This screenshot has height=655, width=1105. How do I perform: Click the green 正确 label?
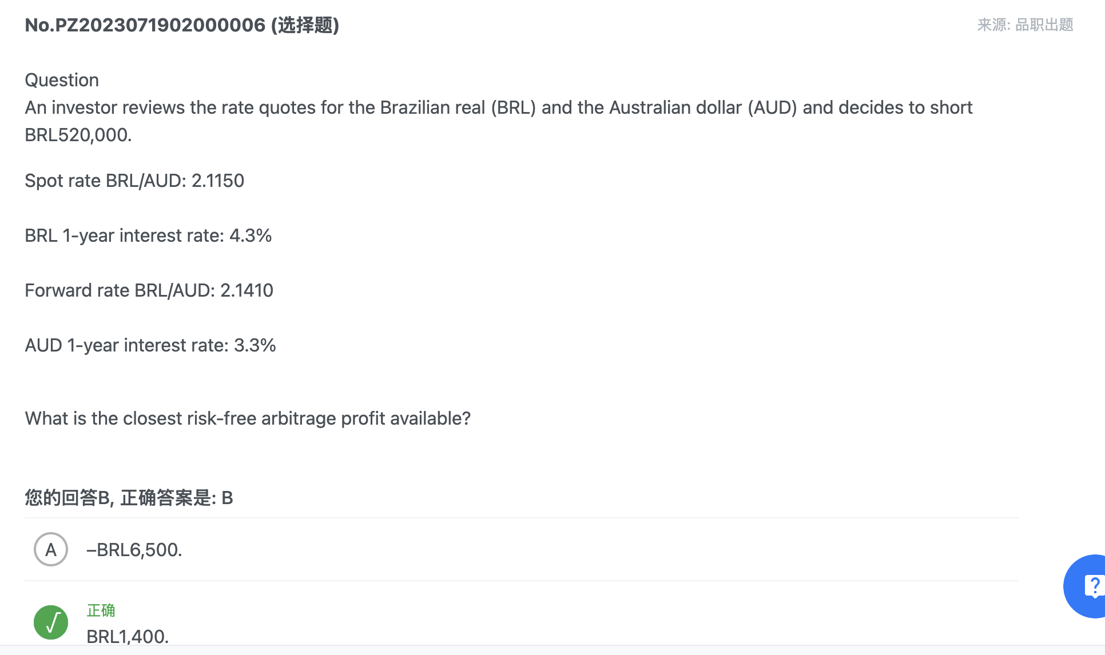click(x=101, y=610)
